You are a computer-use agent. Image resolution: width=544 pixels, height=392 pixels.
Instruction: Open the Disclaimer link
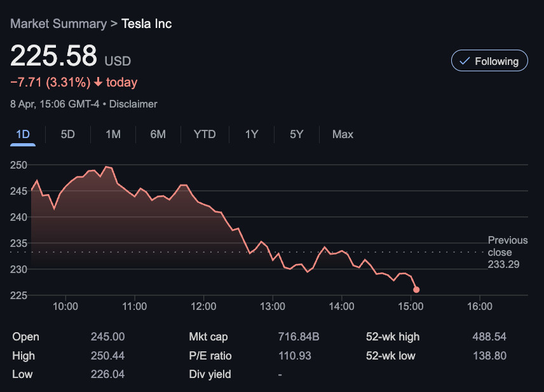133,104
